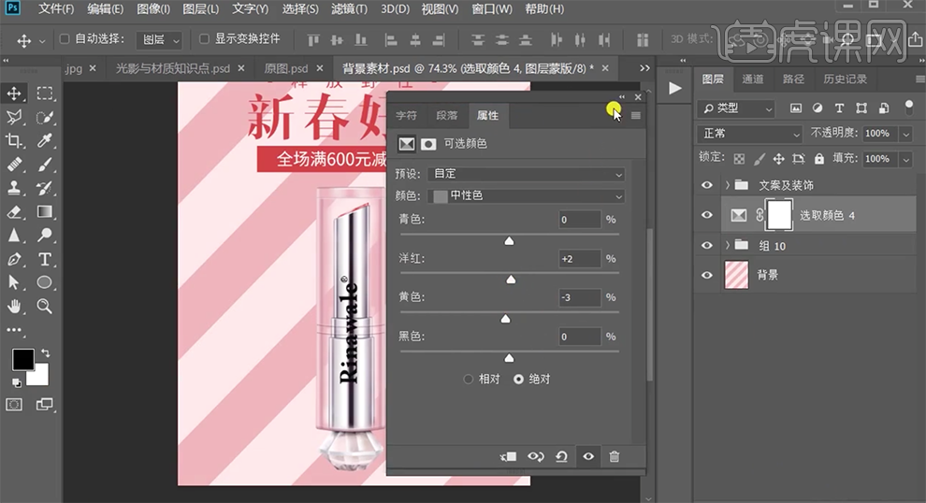Choose the Relative (相对) radio option
This screenshot has height=503, width=926.
pos(469,379)
